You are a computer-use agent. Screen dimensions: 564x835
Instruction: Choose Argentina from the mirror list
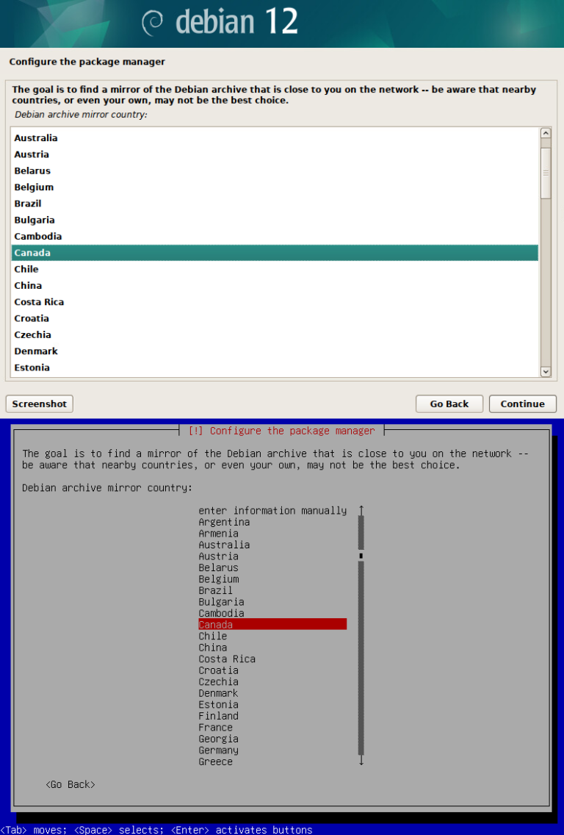(224, 522)
